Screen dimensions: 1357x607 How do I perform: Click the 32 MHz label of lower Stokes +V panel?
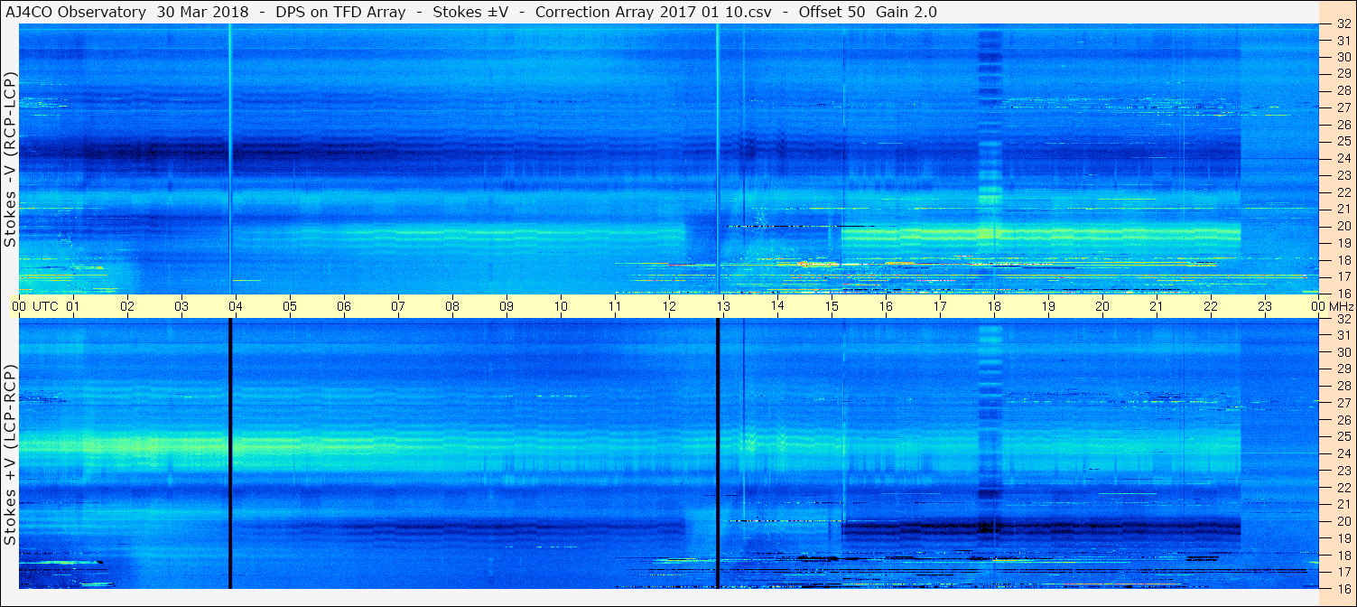[x=1343, y=319]
